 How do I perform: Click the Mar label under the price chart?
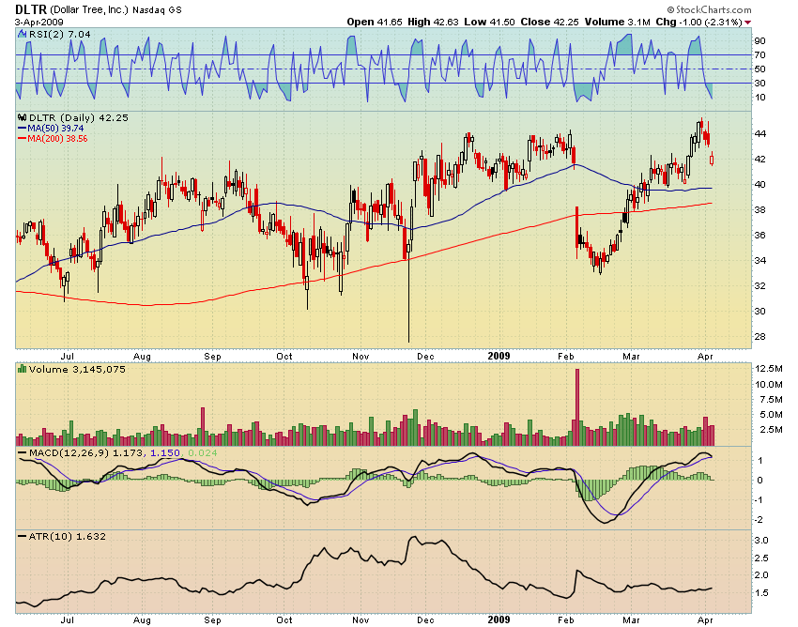[631, 357]
